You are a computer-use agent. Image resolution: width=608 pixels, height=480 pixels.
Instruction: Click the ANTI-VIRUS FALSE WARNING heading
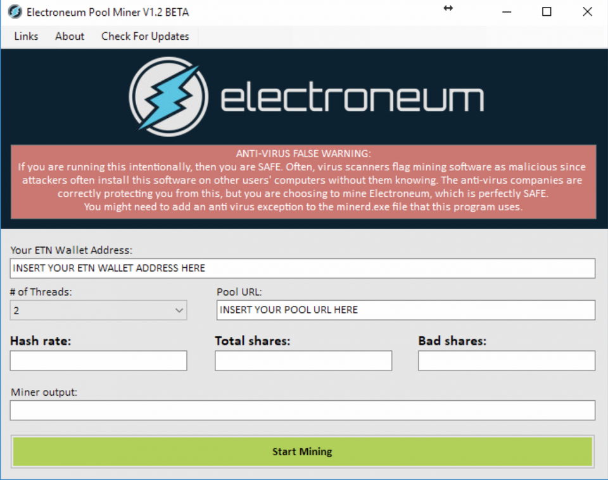click(x=303, y=153)
